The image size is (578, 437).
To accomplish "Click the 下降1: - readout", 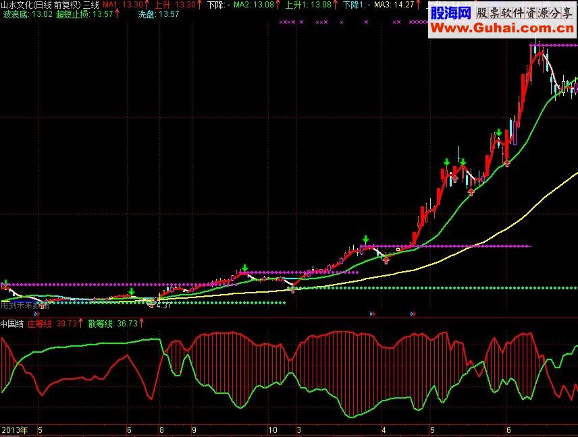I will coord(357,5).
